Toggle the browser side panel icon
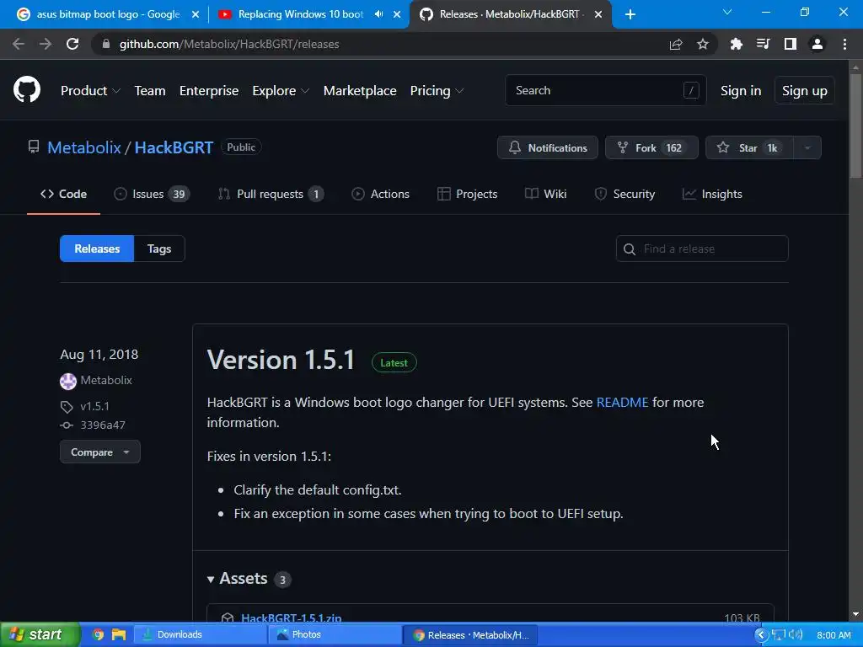 pos(791,44)
